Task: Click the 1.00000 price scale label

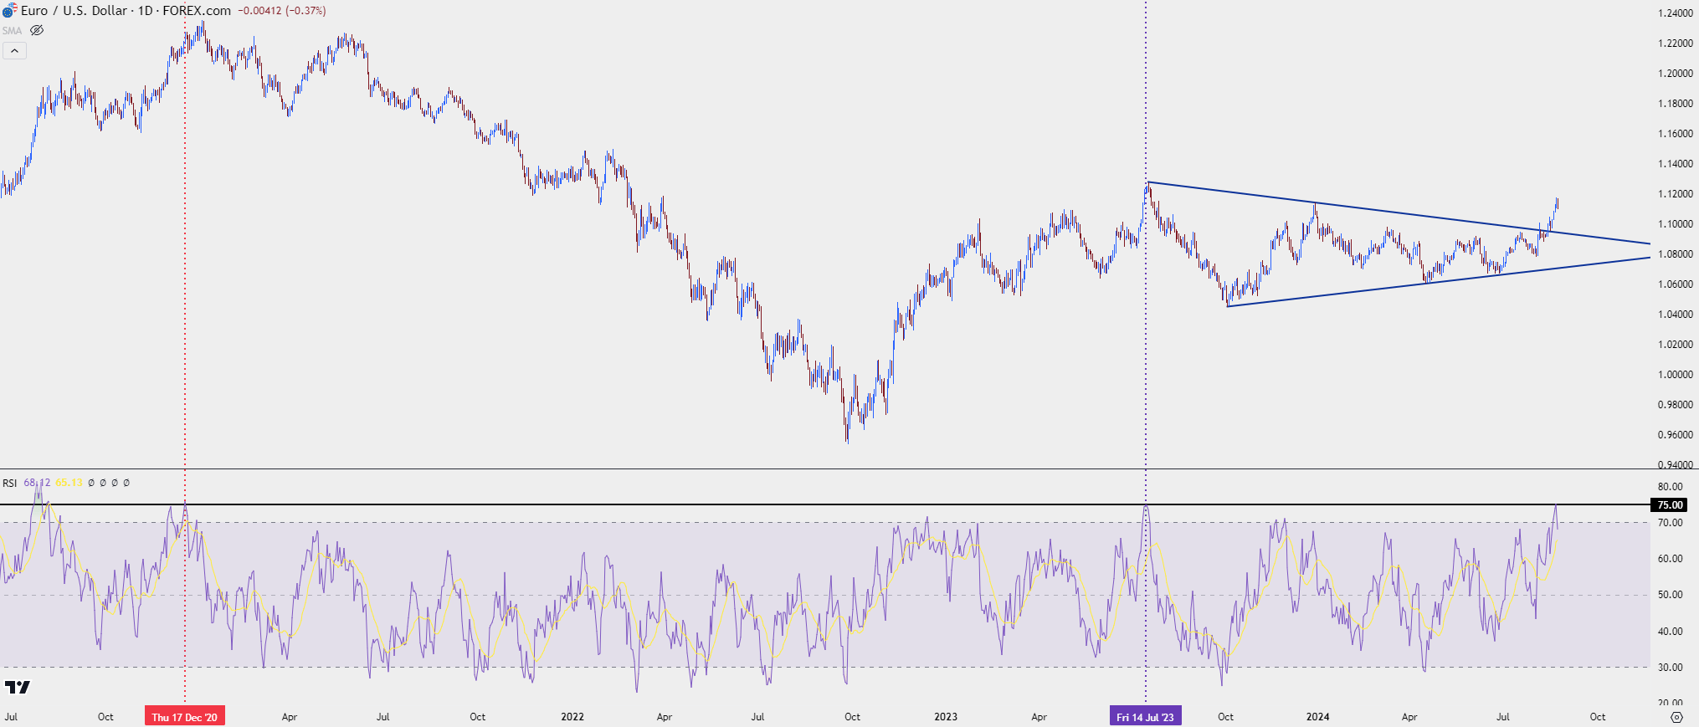Action: coord(1676,375)
